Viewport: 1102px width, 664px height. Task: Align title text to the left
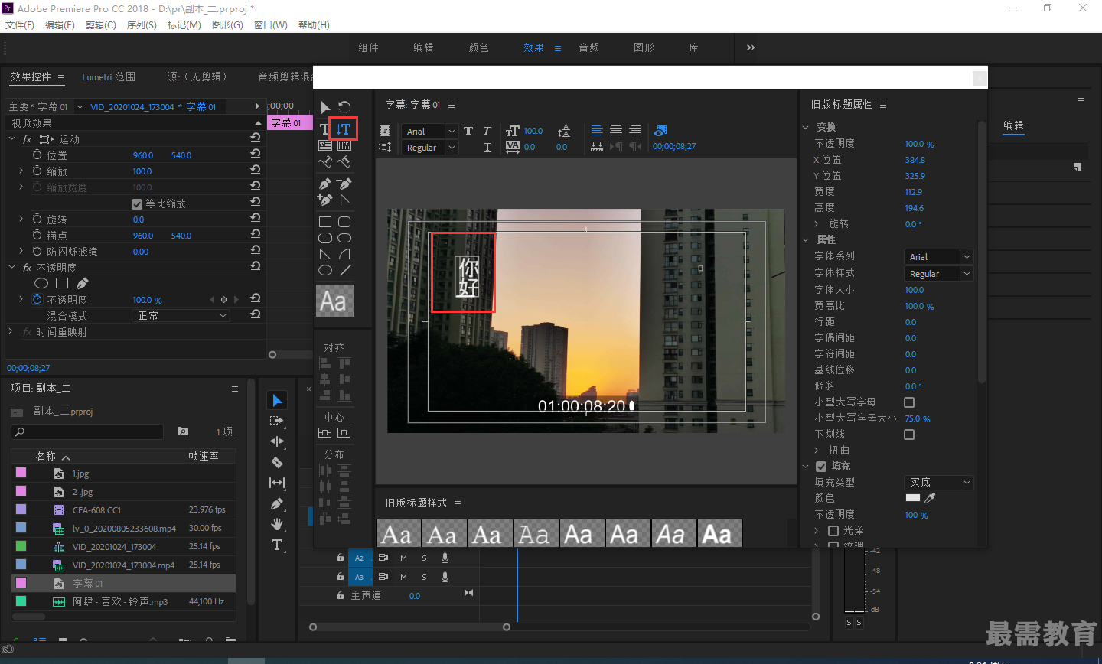click(x=597, y=131)
